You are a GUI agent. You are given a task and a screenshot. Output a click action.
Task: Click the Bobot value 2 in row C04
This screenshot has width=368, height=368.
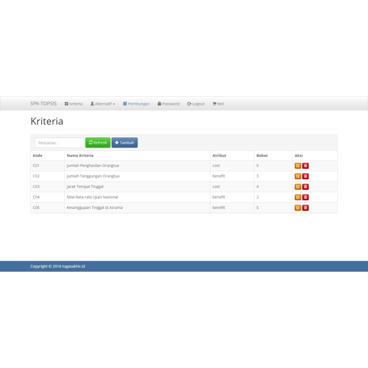[257, 197]
